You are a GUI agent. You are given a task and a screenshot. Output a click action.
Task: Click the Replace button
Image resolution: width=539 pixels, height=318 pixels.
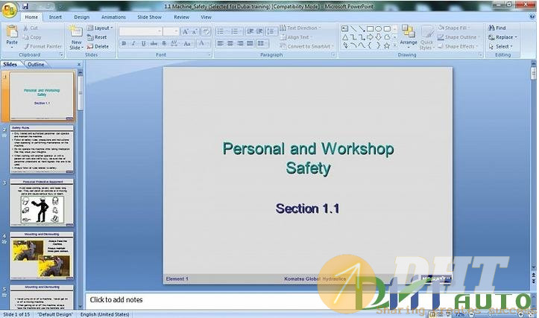click(502, 37)
